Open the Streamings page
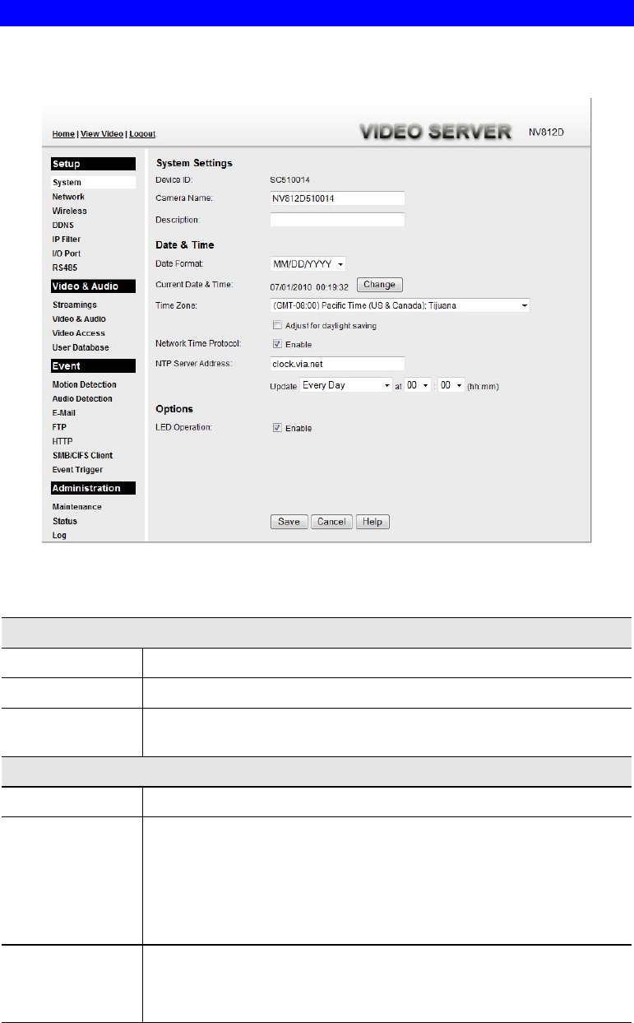This screenshot has width=634, height=1023. (x=74, y=305)
